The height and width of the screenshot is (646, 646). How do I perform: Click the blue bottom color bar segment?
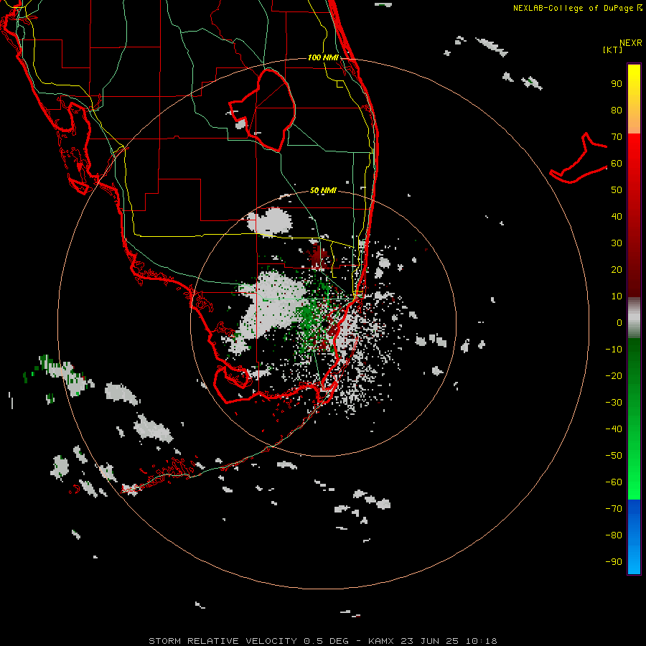point(634,537)
